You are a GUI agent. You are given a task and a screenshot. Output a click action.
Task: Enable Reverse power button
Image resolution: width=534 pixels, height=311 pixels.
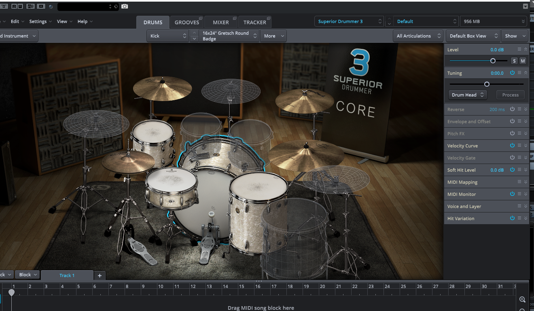(512, 109)
